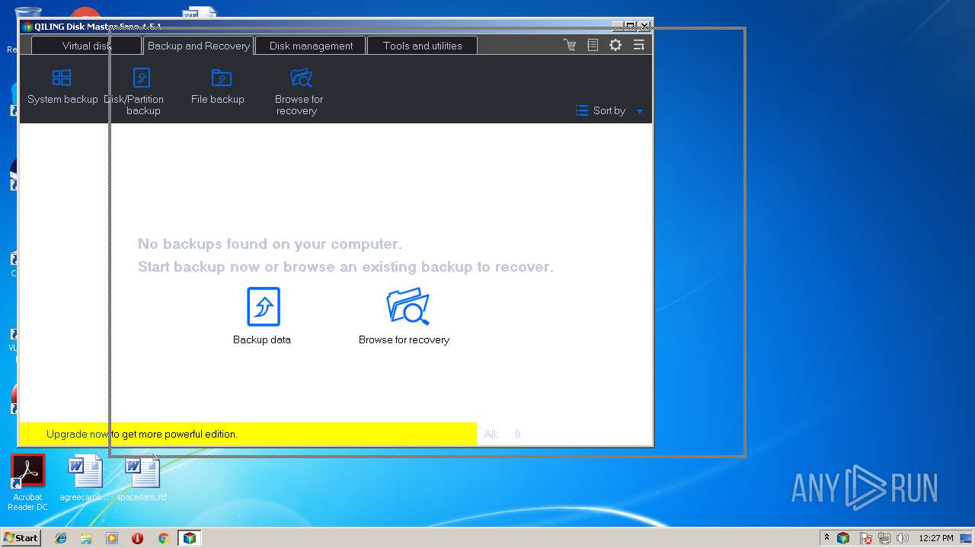975x548 pixels.
Task: Open the log/document list icon
Action: point(593,45)
